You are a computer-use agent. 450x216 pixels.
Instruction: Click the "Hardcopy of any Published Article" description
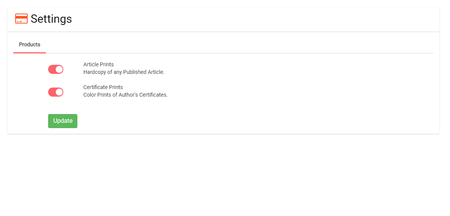(124, 72)
